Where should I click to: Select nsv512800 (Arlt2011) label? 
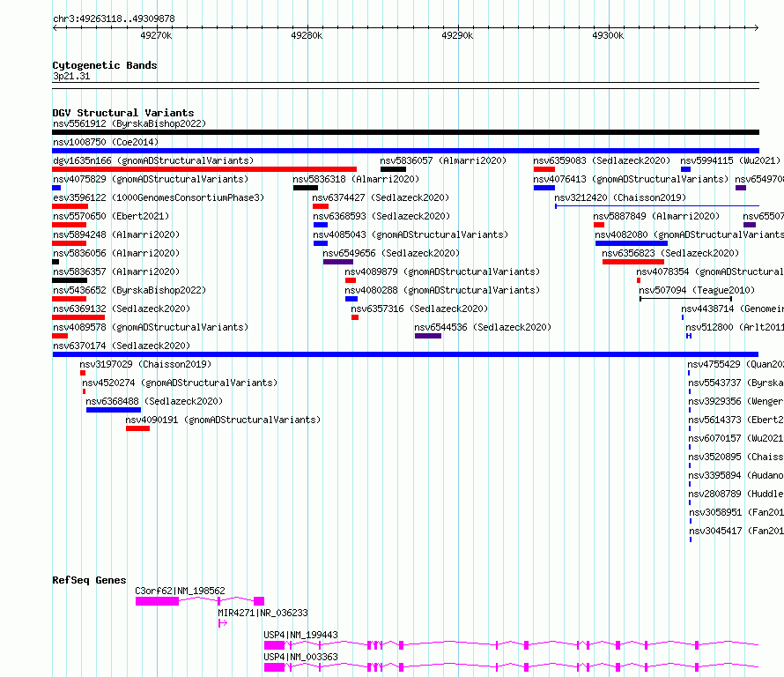coord(735,327)
